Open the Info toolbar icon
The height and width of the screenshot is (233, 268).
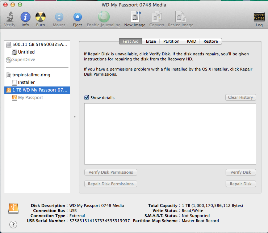pyautogui.click(x=25, y=17)
